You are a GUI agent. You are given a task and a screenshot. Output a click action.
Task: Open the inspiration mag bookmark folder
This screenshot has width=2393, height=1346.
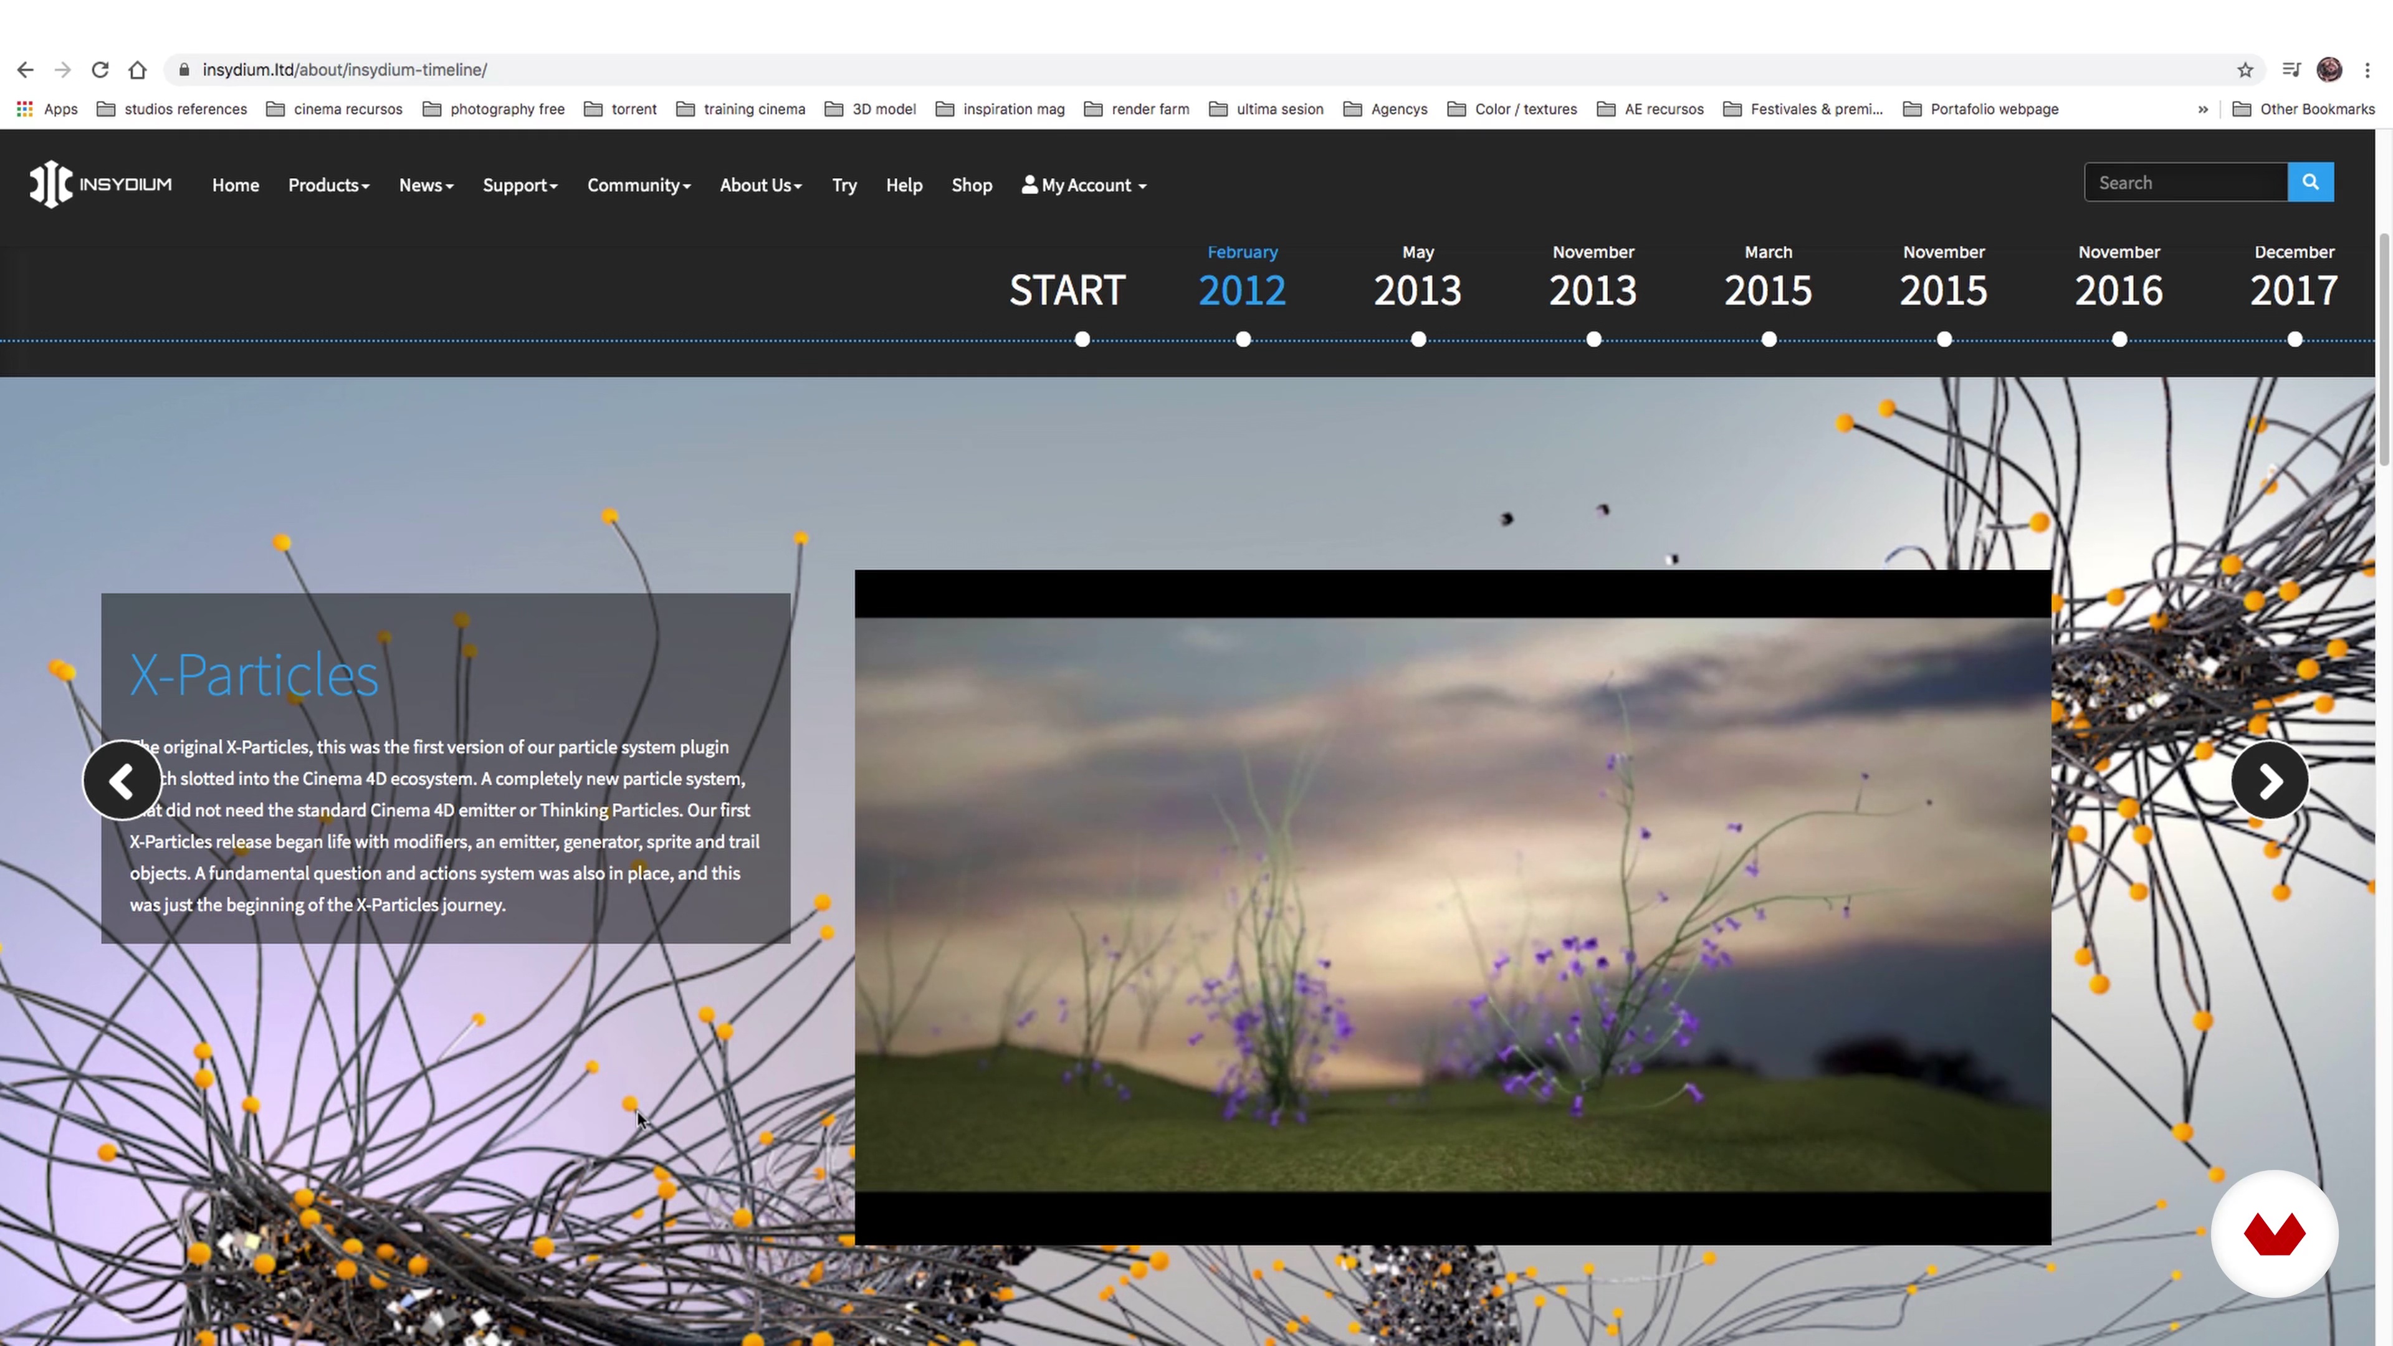coord(1000,108)
